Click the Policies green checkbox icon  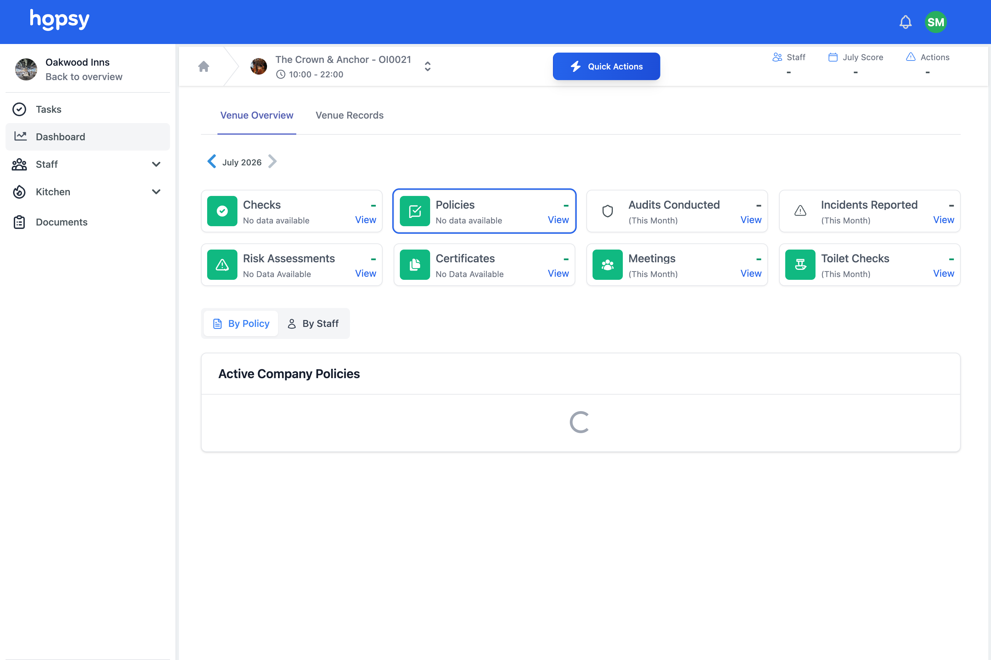pyautogui.click(x=415, y=211)
